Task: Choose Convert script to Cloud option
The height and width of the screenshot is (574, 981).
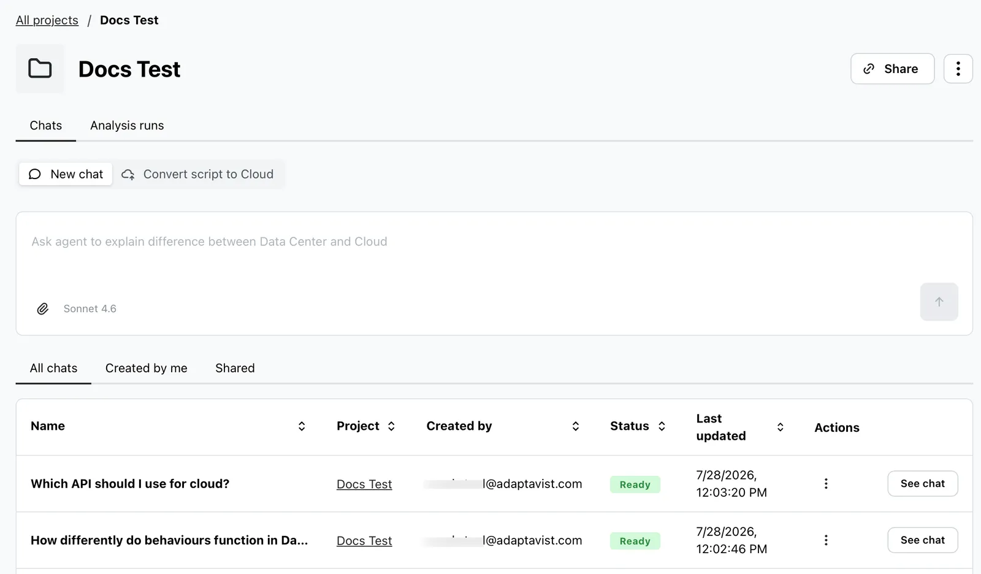Action: [197, 174]
